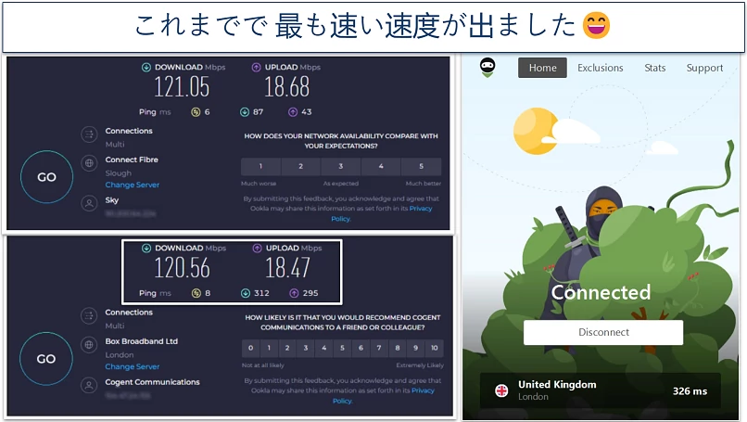Click the Connected status text
The image size is (747, 422).
601,292
